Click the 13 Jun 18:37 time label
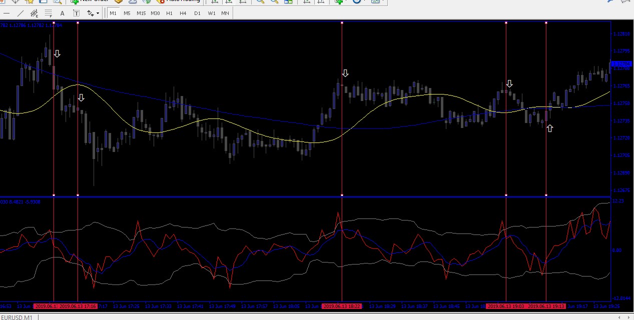 pos(414,306)
